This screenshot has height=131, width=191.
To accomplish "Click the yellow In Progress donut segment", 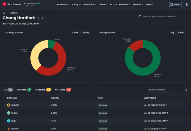I will pyautogui.click(x=35, y=54).
